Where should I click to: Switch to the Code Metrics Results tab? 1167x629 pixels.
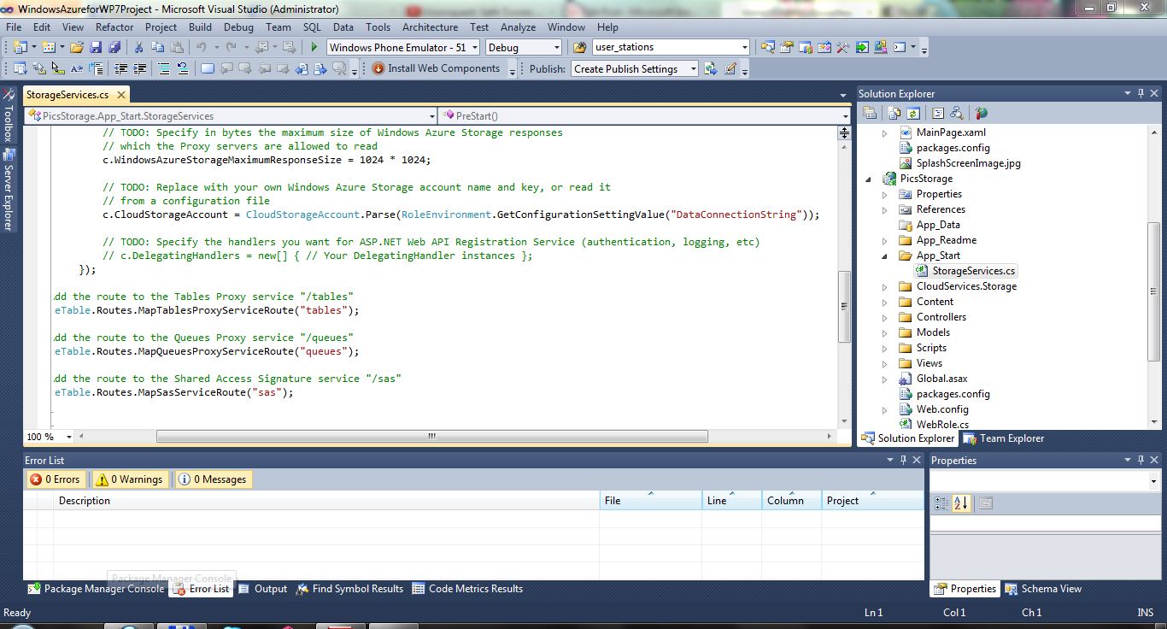[467, 589]
